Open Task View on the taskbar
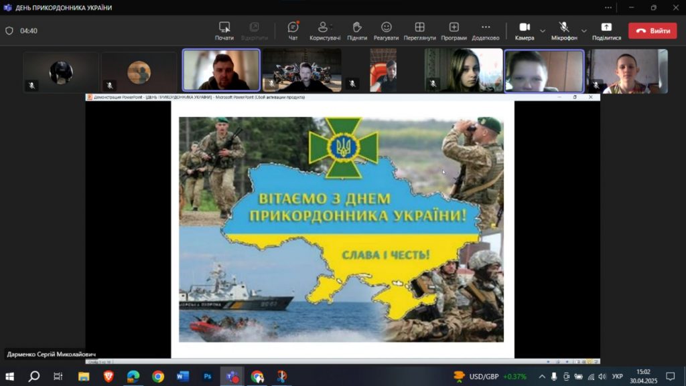The image size is (686, 386). (58, 377)
